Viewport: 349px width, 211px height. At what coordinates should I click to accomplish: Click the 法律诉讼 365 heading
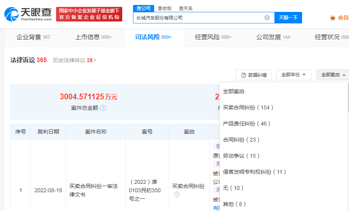pyautogui.click(x=28, y=60)
